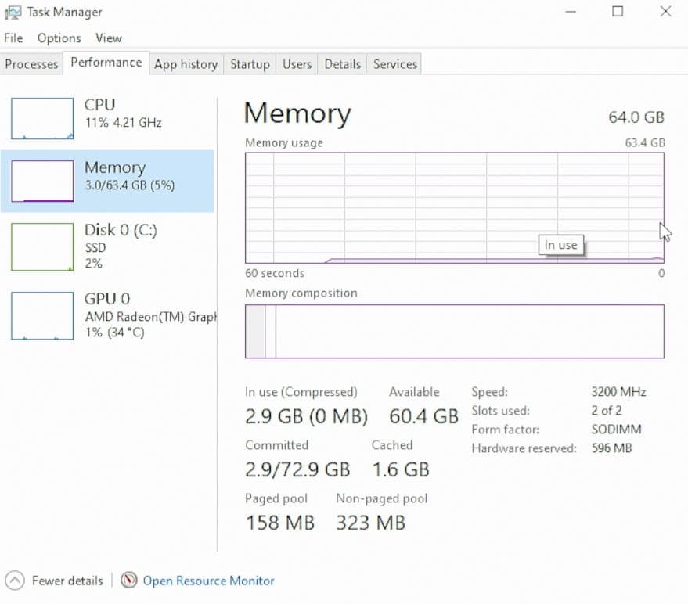Click the GPU 0 graph thumbnail
The width and height of the screenshot is (688, 604).
click(x=42, y=315)
